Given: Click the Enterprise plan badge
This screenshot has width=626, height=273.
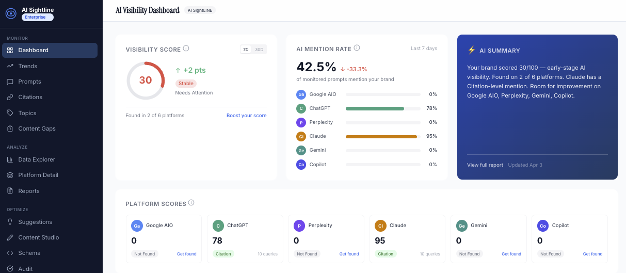Looking at the screenshot, I should click(x=37, y=17).
